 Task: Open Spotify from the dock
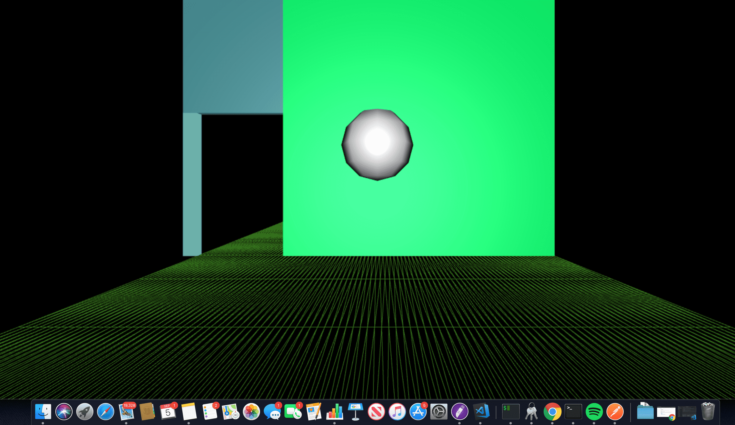tap(594, 412)
